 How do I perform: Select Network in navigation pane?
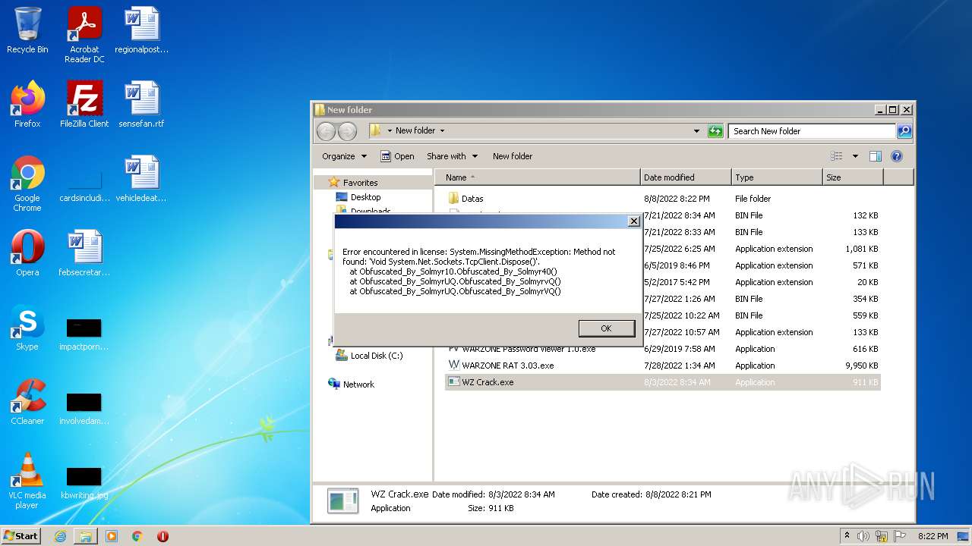358,384
